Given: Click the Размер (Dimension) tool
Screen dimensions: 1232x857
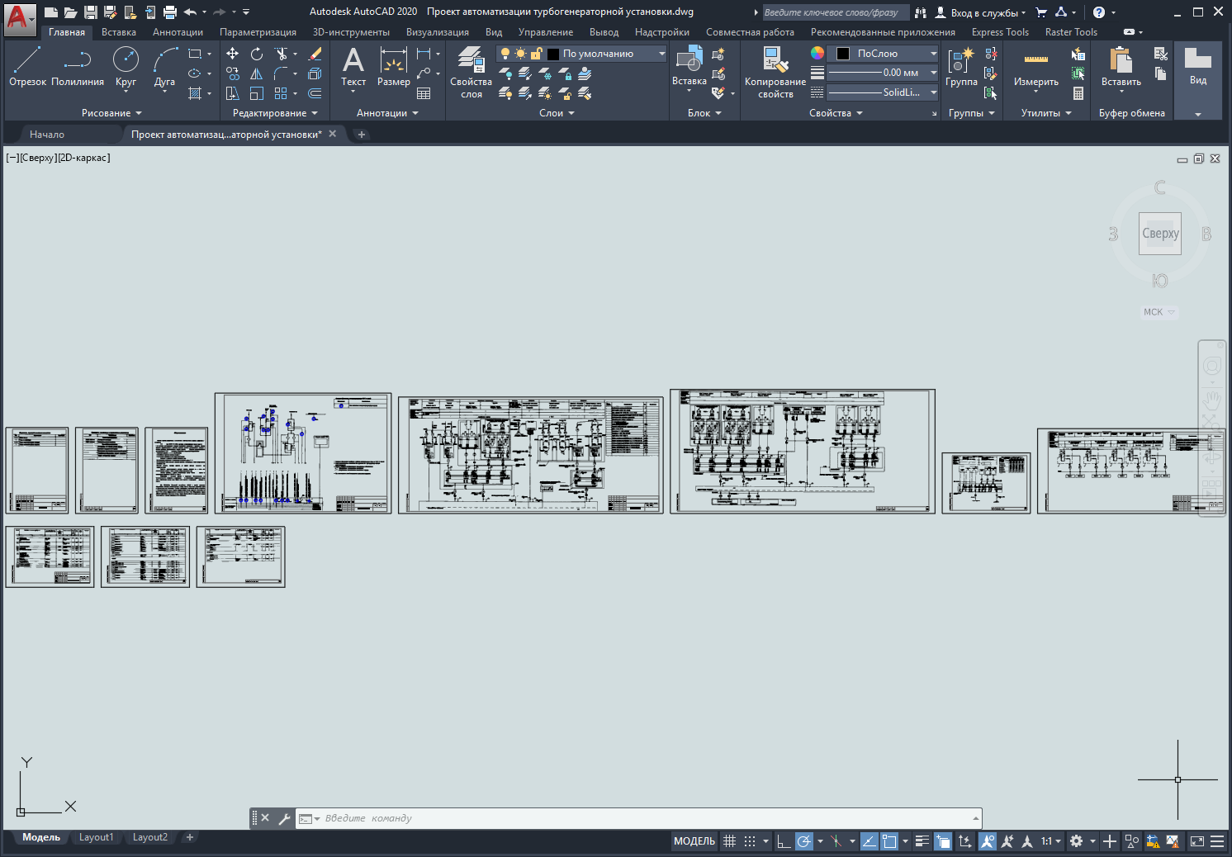Looking at the screenshot, I should point(394,66).
